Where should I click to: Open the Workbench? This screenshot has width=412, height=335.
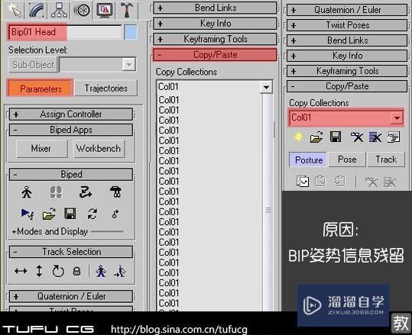[x=99, y=149]
